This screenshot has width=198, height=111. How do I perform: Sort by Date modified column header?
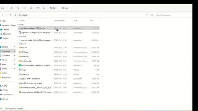59,20
